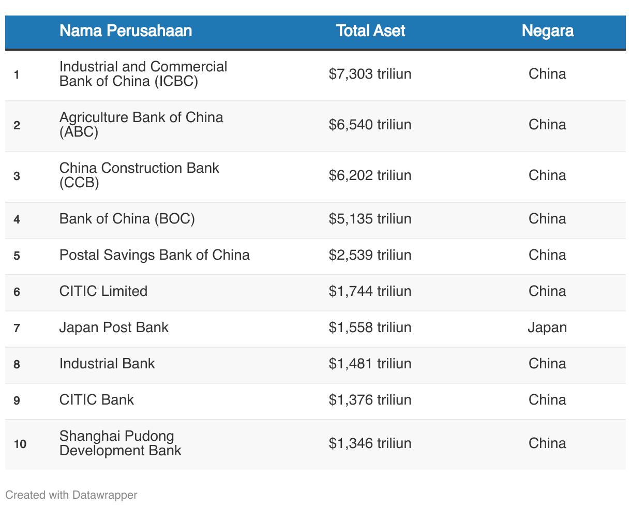This screenshot has height=507, width=631.
Task: Click the Negara column header
Action: (547, 31)
